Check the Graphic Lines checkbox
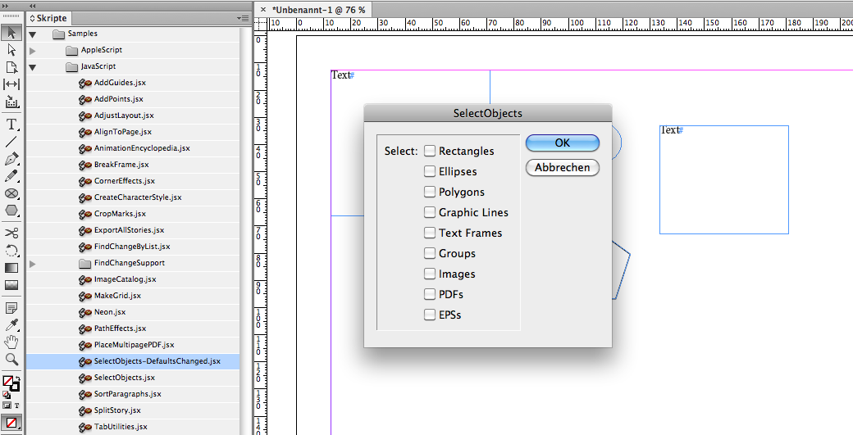 [430, 212]
